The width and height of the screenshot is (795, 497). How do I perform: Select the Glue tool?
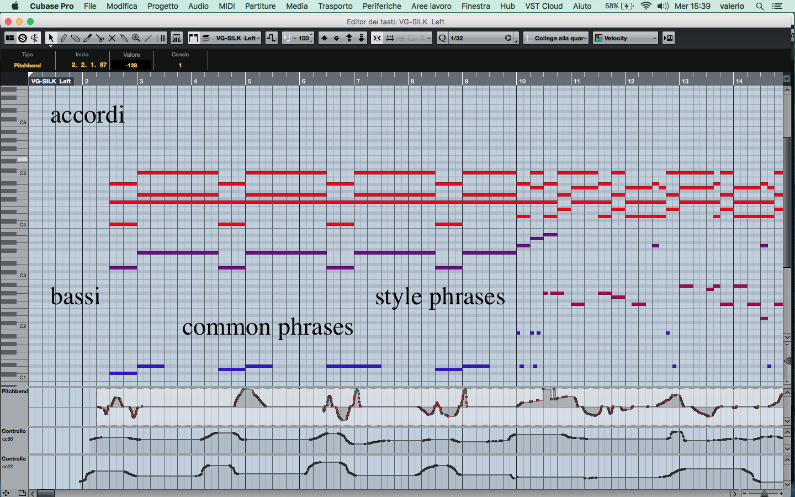124,38
